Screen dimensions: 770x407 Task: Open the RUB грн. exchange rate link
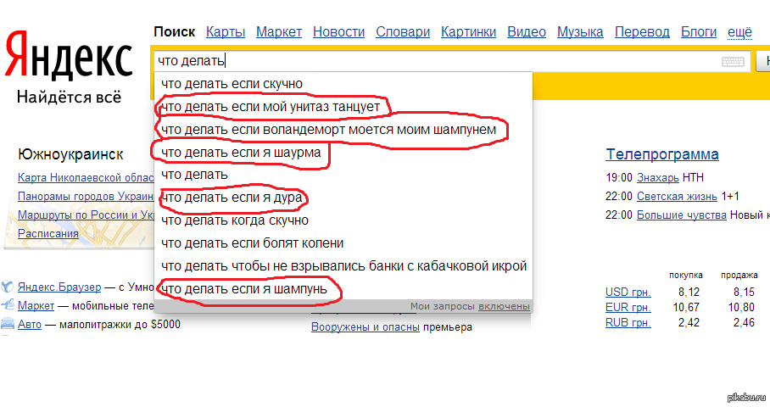(x=628, y=322)
